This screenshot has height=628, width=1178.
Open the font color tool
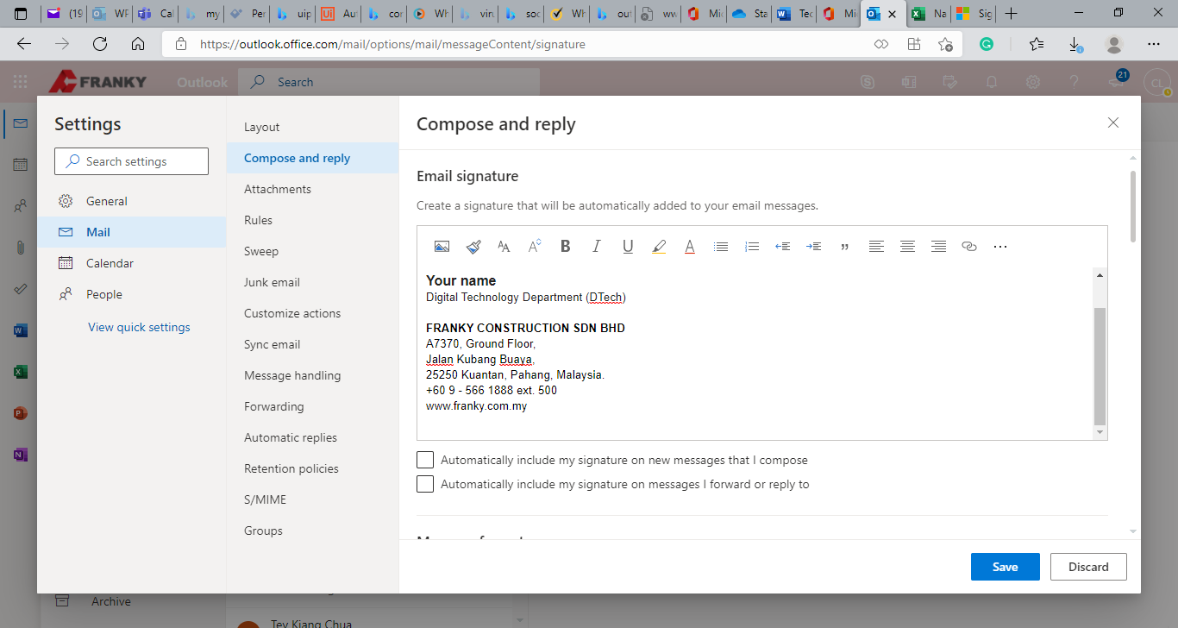click(690, 247)
